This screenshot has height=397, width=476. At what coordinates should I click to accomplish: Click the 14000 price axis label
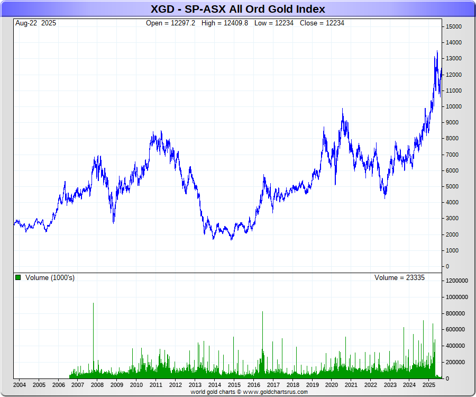[454, 42]
